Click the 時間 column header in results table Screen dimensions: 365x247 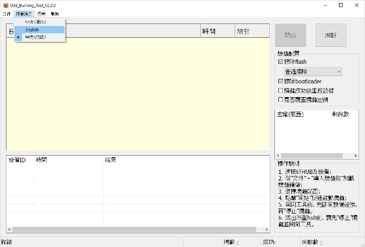68,160
